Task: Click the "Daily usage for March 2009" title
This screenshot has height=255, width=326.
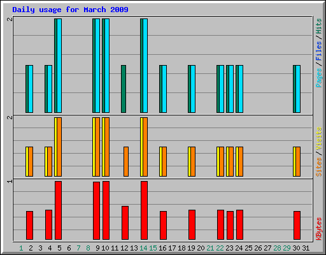Action: coord(70,10)
